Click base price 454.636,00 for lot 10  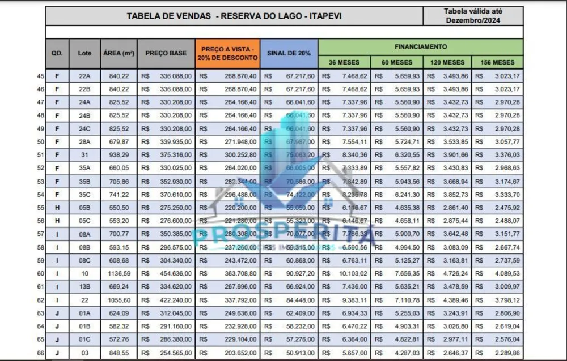coord(176,274)
